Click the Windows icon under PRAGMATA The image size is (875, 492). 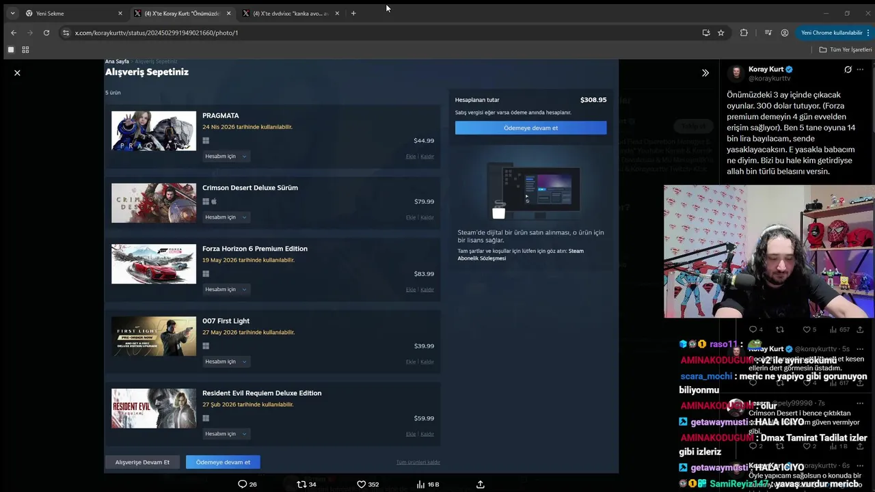[206, 141]
